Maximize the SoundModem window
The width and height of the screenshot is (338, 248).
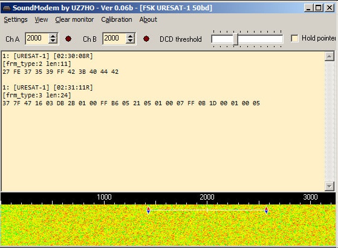[x=319, y=8]
